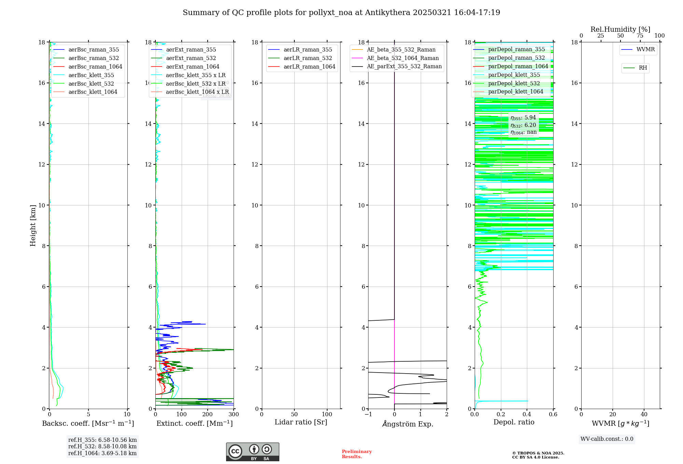Click legend entry AE_beta_532_1064_Raman
Image resolution: width=683 pixels, height=464 pixels.
click(395, 58)
